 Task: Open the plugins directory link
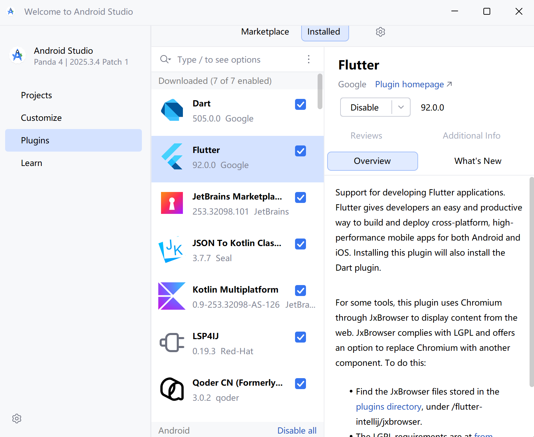click(388, 407)
